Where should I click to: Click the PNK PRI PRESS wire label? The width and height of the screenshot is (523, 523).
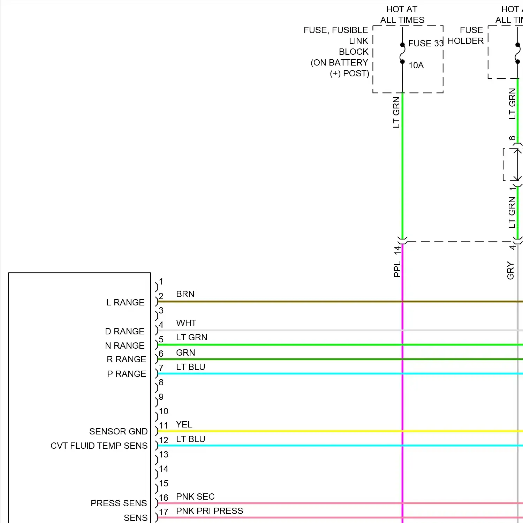coord(210,511)
